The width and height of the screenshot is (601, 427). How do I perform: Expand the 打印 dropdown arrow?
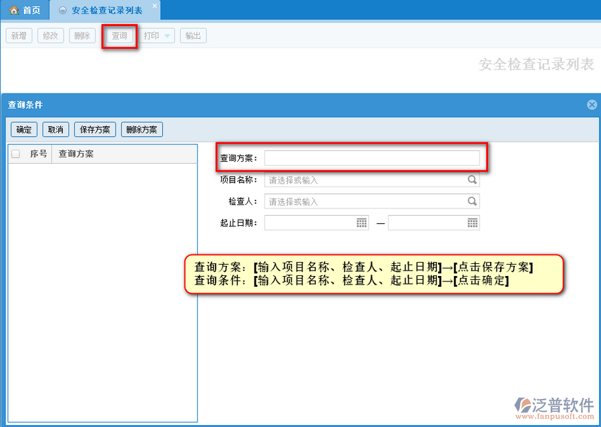click(168, 36)
